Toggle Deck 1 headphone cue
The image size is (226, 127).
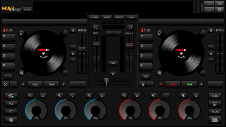95,27
